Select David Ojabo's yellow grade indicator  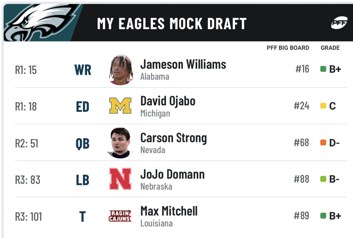click(323, 105)
